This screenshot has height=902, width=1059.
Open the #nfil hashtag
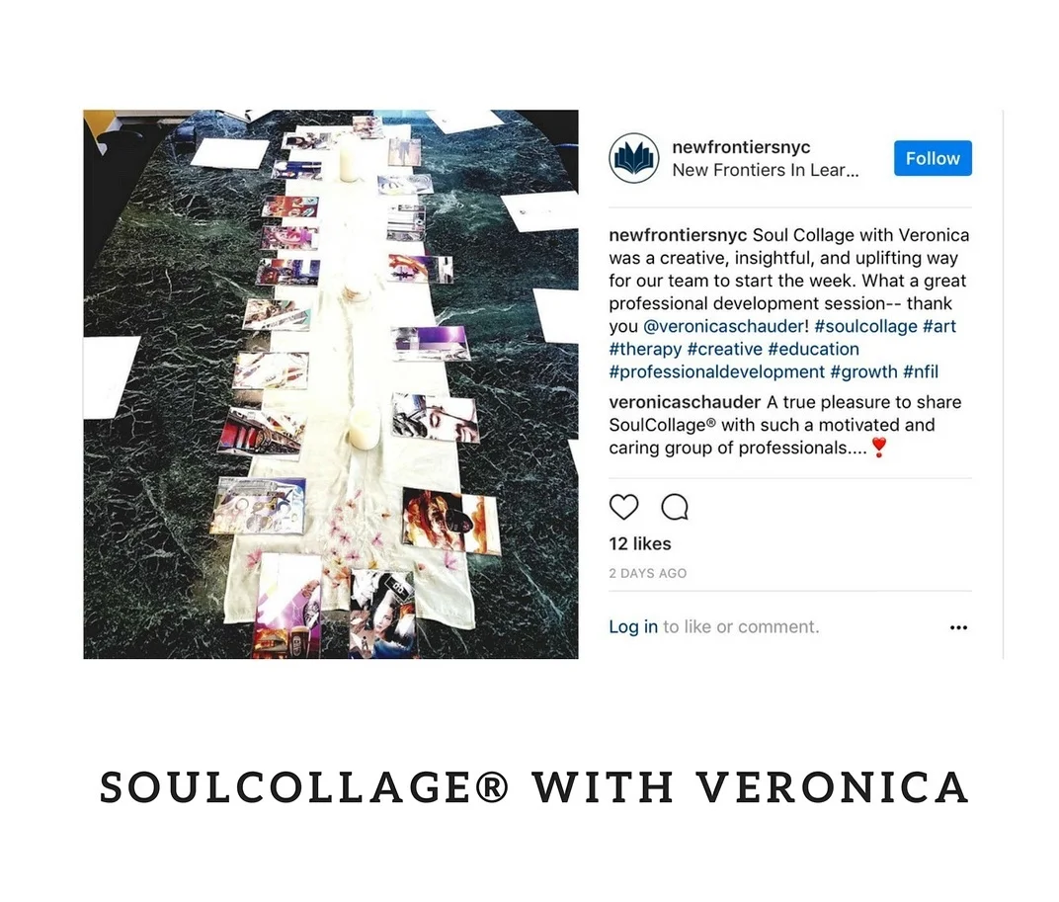[x=921, y=372]
